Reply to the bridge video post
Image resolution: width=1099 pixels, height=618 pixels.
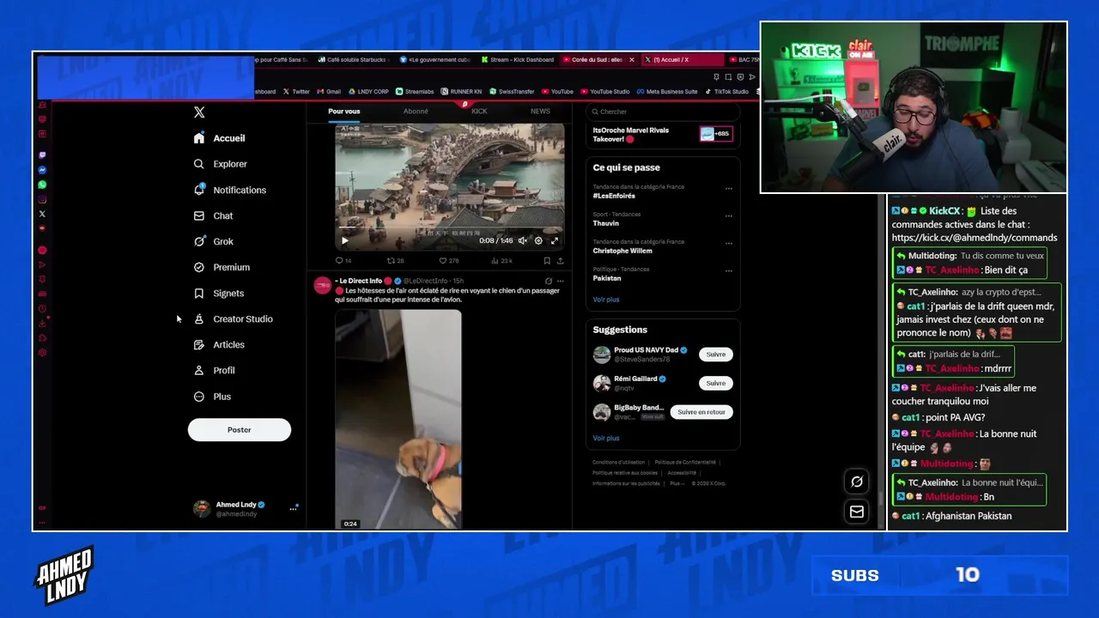pyautogui.click(x=343, y=261)
